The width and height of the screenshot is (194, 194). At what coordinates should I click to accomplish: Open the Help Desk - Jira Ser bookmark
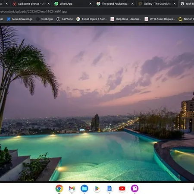pos(126,19)
